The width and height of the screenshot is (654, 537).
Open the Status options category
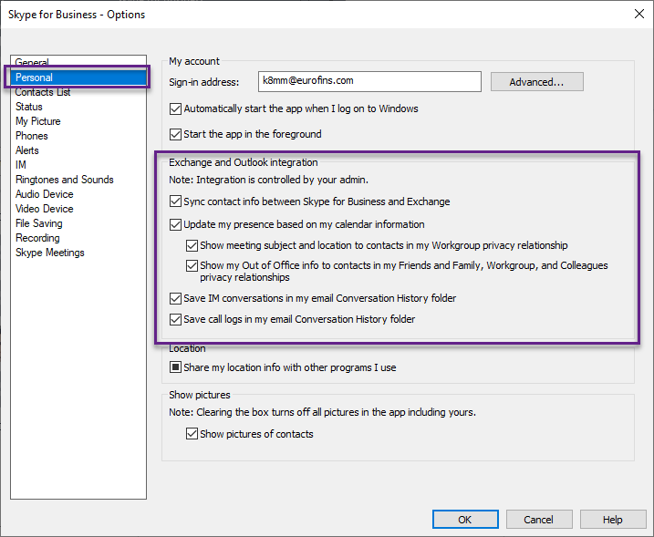pos(29,107)
